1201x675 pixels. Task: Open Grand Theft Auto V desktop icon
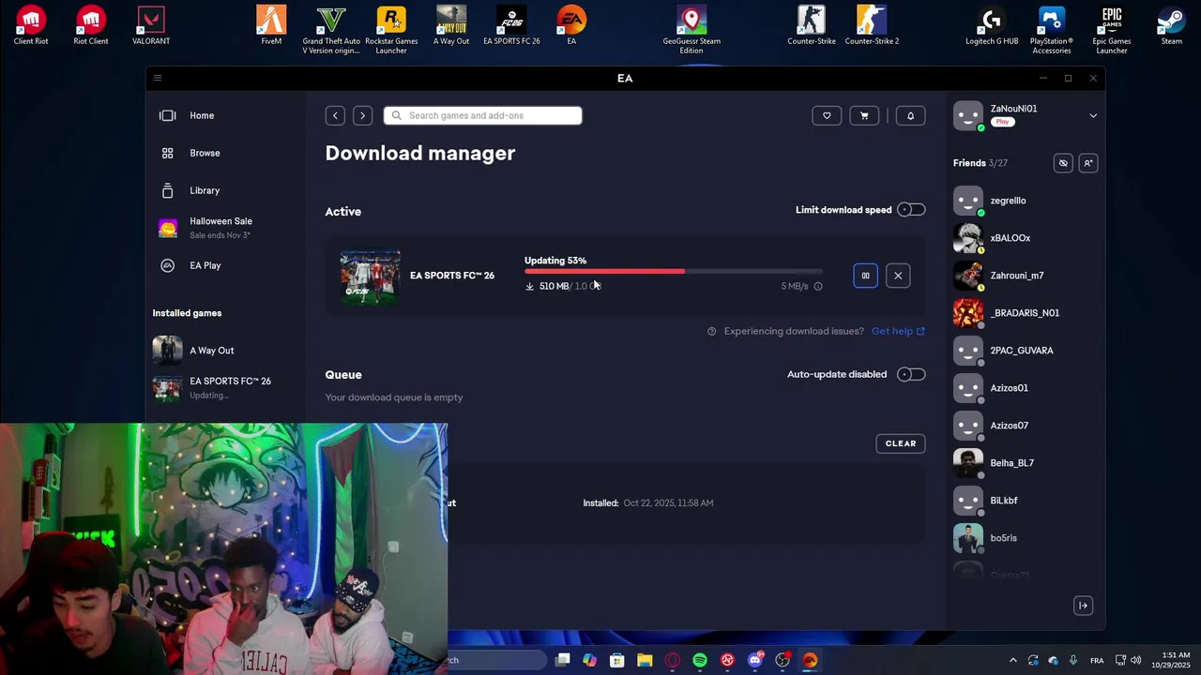[331, 30]
